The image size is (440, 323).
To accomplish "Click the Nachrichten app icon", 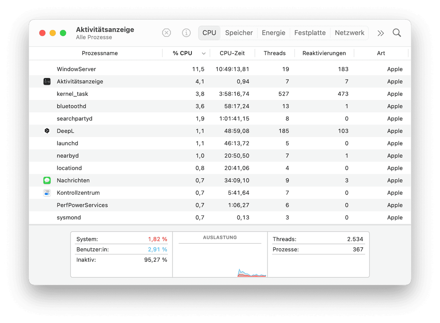I will click(47, 181).
